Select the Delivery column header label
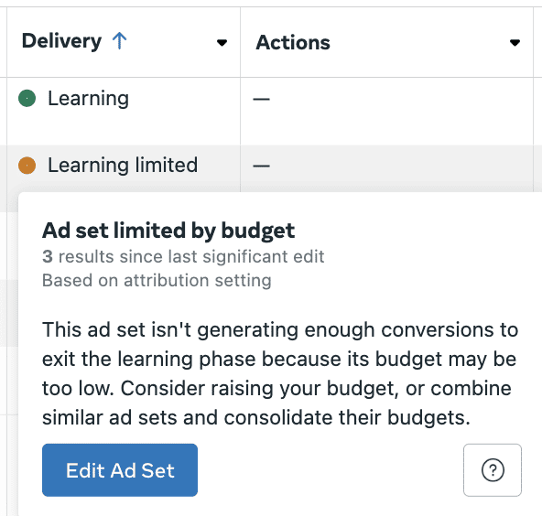 tap(61, 41)
